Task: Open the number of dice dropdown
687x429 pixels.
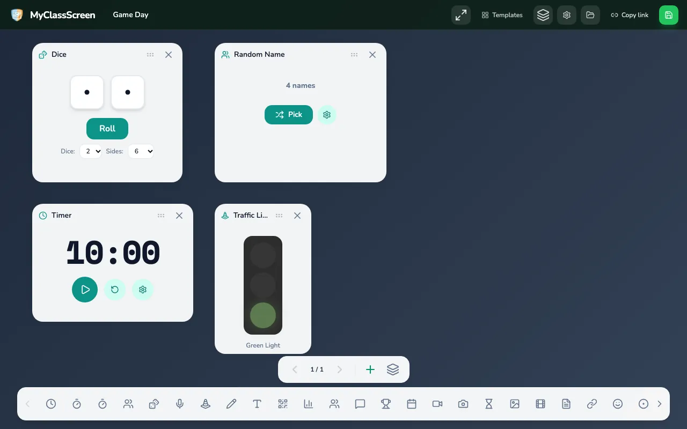Action: click(91, 151)
